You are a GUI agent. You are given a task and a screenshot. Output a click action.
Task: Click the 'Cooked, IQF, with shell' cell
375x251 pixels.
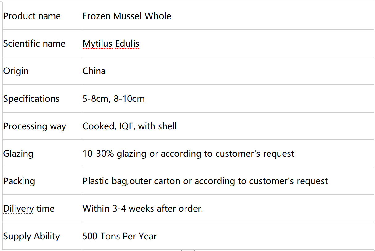228,126
